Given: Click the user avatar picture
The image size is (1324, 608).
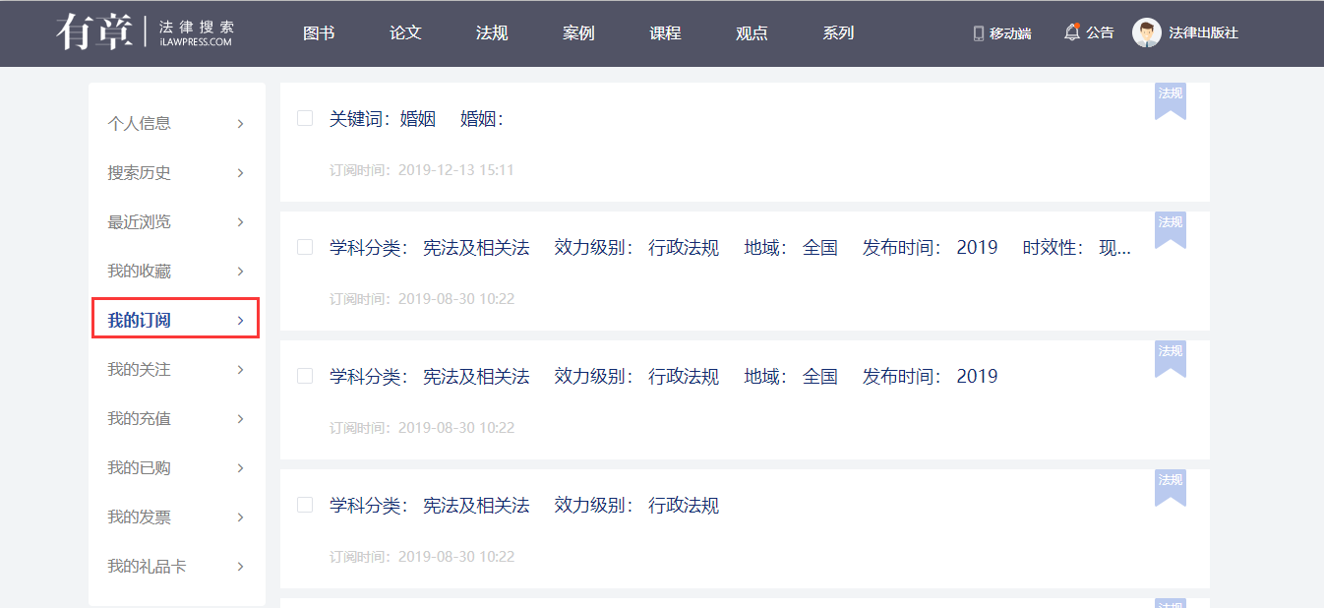Looking at the screenshot, I should click(1146, 32).
